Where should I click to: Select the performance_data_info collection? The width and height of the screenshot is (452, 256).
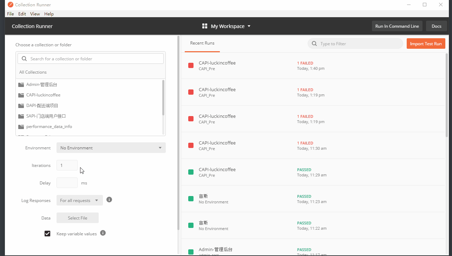[x=90, y=127]
